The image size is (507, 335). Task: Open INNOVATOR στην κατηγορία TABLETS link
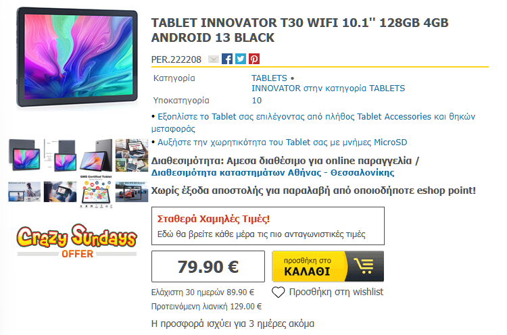coord(328,88)
